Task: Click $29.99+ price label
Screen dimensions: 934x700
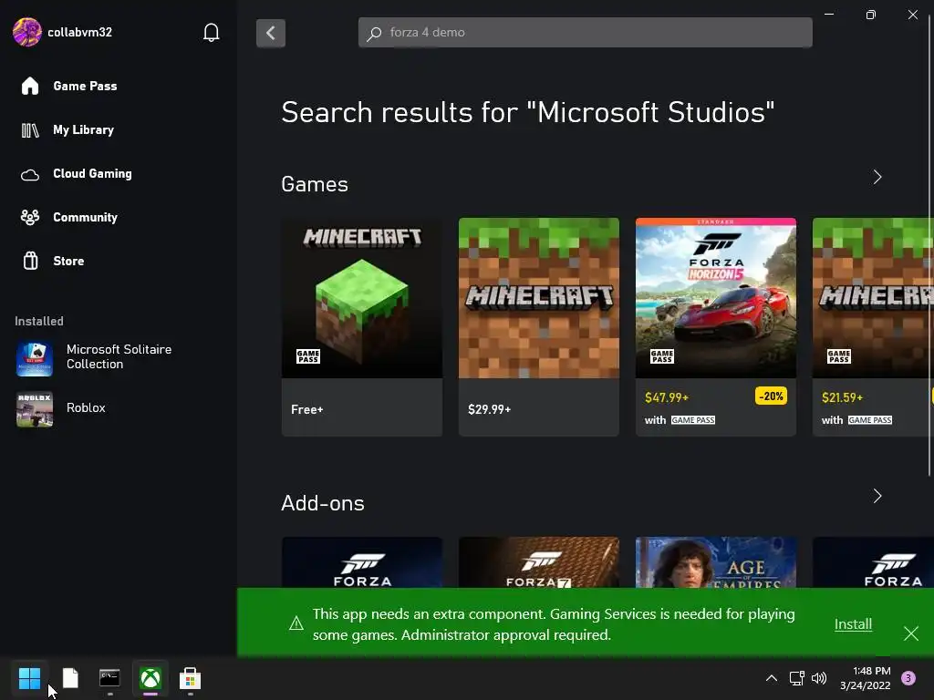Action: tap(489, 409)
